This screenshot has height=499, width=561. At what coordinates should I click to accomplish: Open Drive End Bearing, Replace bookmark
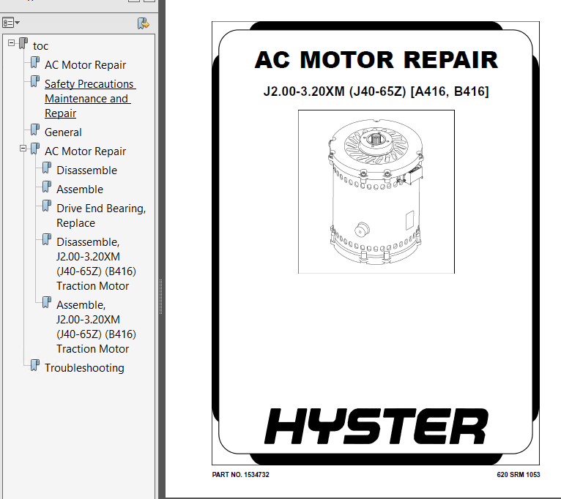pyautogui.click(x=101, y=216)
